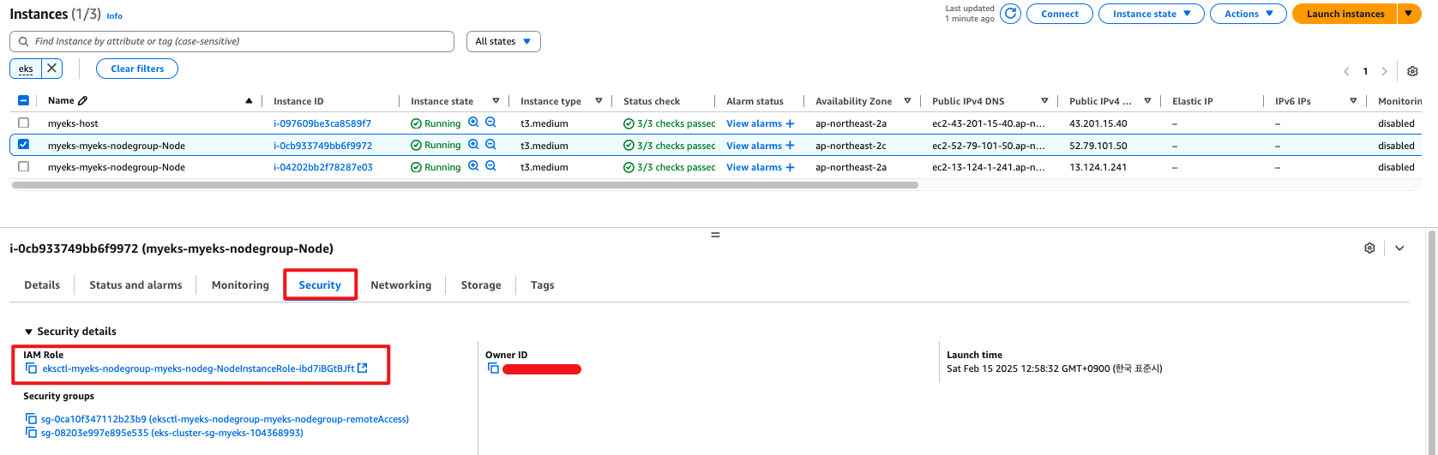Click the table horizontal scrollbar
The height and width of the screenshot is (455, 1438).
click(465, 184)
